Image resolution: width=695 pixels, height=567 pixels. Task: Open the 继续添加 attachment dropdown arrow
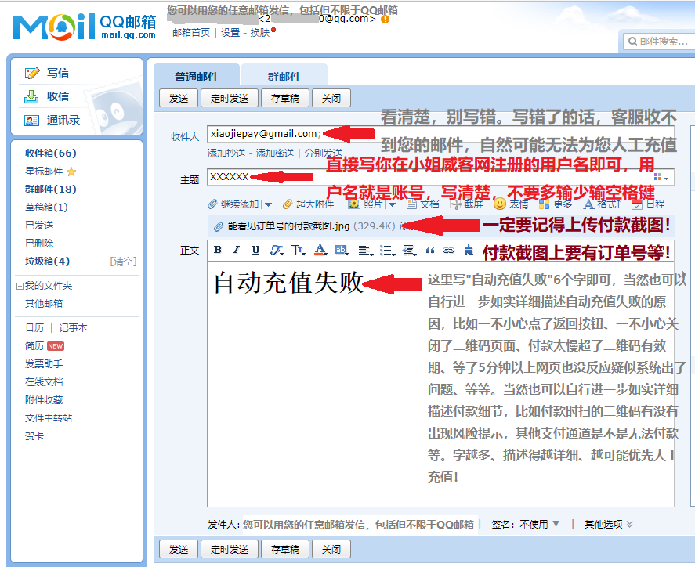[x=266, y=204]
